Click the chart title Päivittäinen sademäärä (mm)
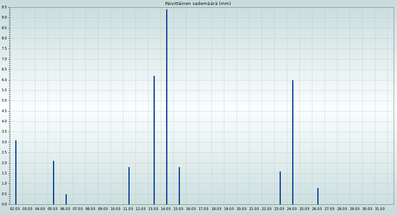Viewport: 397px width, 215px height. pyautogui.click(x=198, y=4)
